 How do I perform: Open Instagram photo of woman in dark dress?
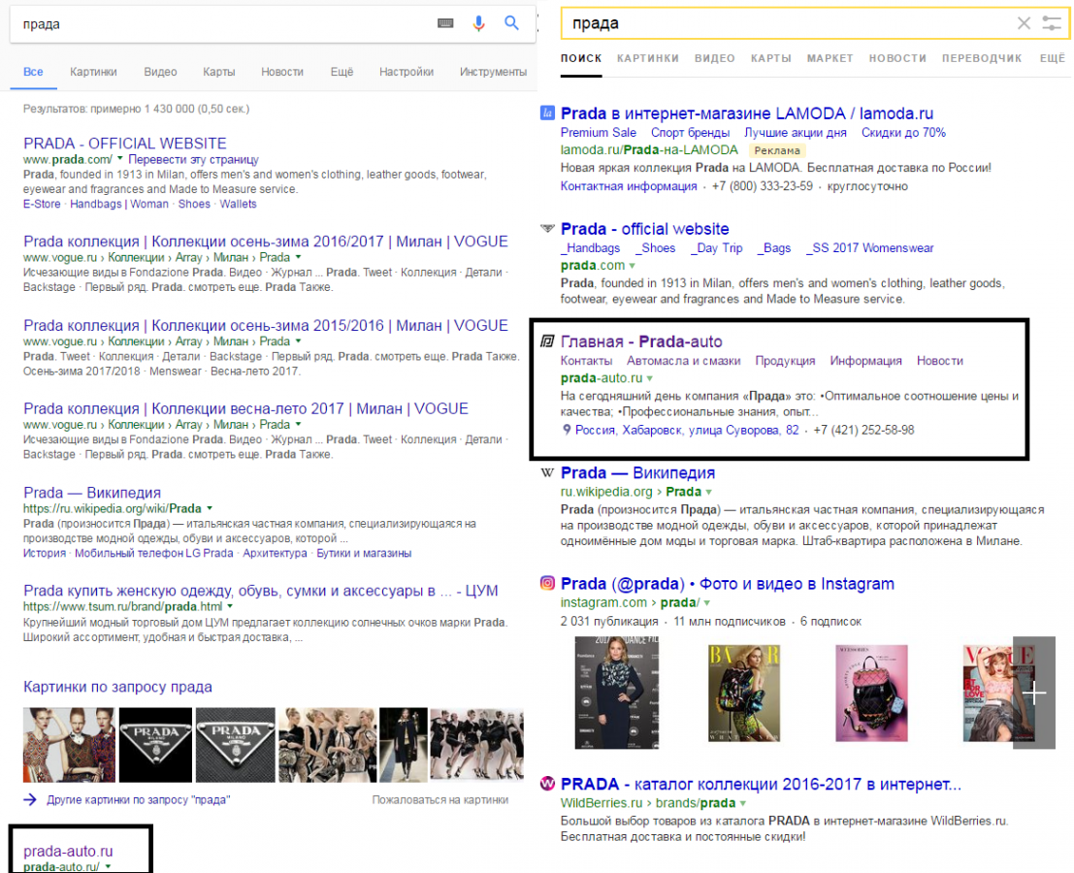point(616,693)
